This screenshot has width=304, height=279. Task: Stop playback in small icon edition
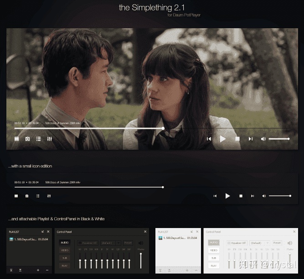[x=241, y=196]
